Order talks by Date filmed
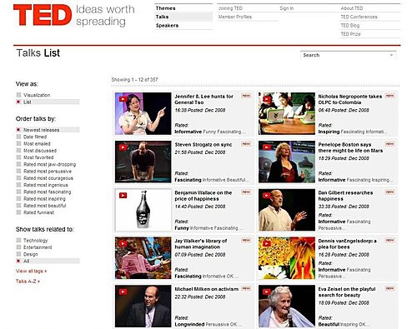 32,137
